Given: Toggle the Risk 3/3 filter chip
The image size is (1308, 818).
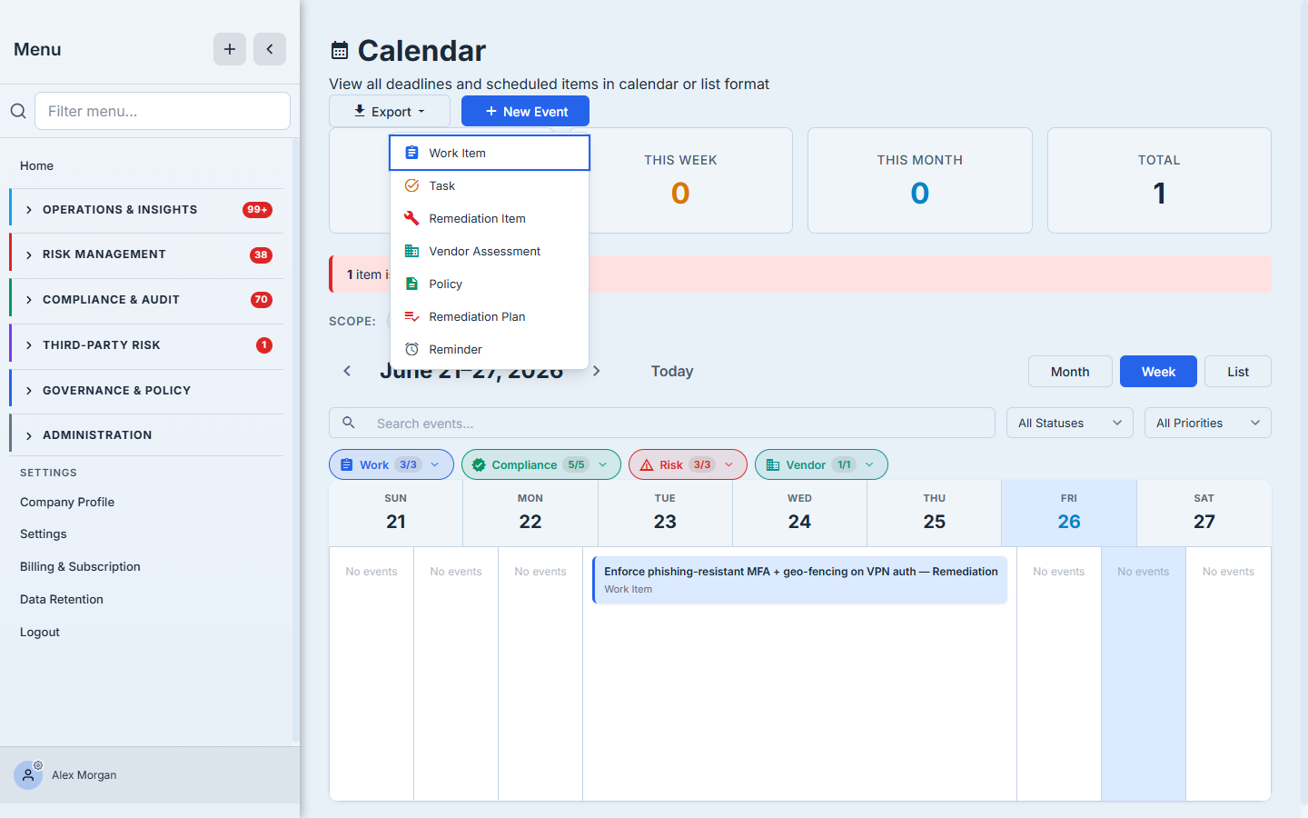Looking at the screenshot, I should click(x=688, y=464).
